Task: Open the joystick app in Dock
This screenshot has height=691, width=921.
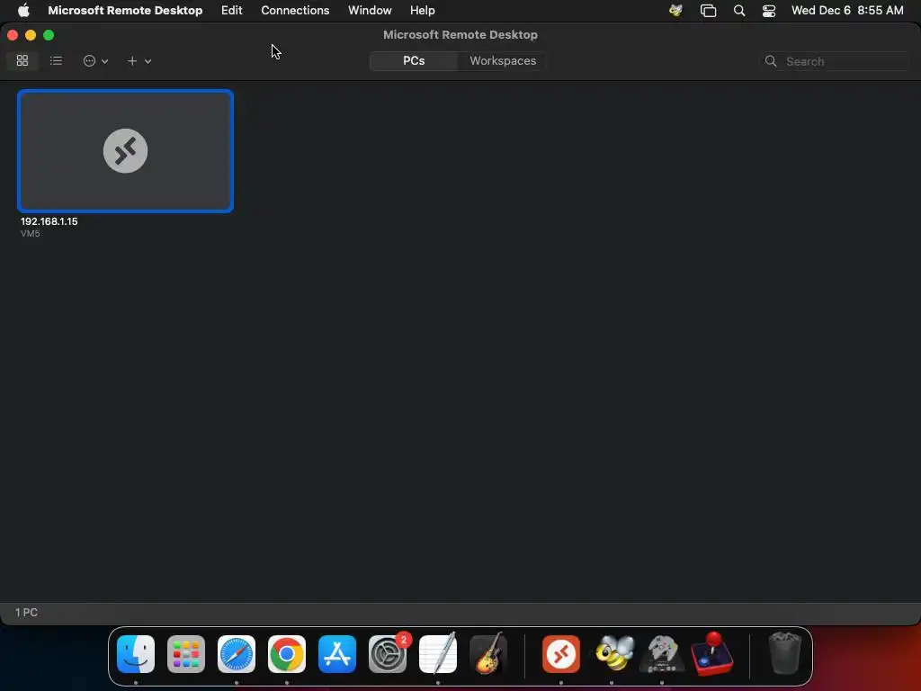Action: point(712,653)
